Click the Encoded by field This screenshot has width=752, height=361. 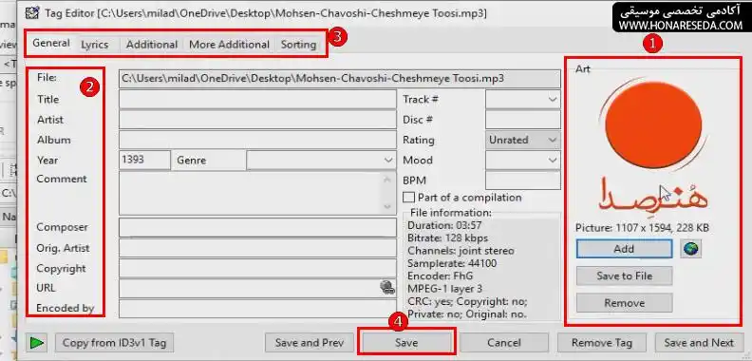pyautogui.click(x=257, y=309)
